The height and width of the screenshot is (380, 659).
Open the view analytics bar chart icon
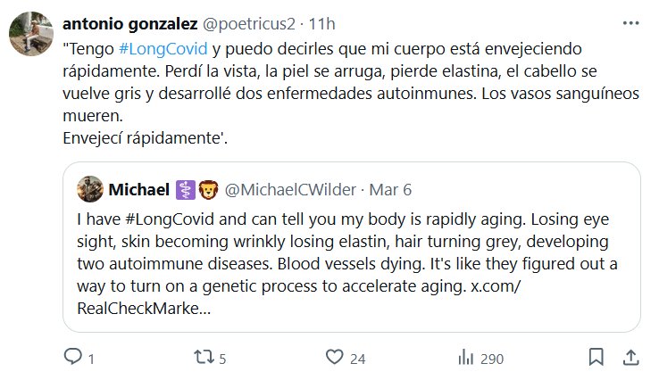[465, 358]
